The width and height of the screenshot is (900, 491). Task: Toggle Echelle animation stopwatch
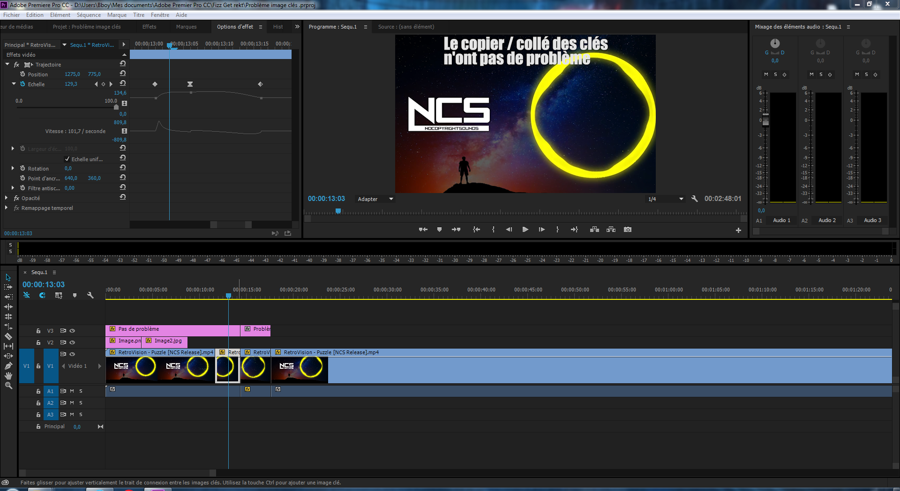point(22,84)
